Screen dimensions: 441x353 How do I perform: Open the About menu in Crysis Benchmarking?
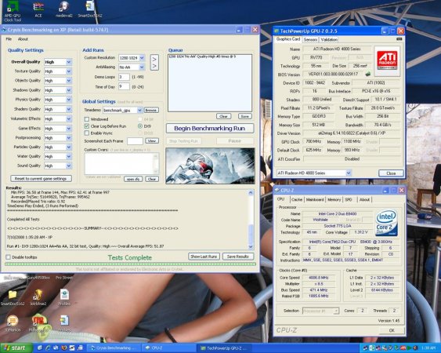[23, 39]
